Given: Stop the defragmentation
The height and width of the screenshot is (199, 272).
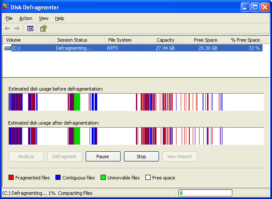Looking at the screenshot, I should point(142,156).
